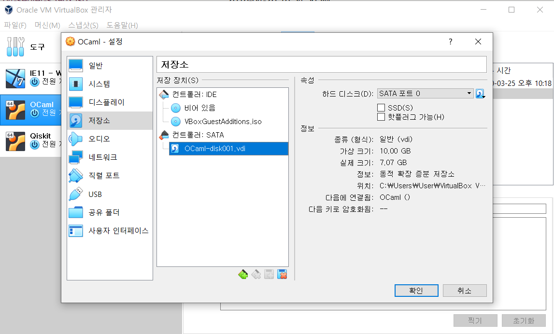Select the 도구 tools entry in manager
Viewport: 554px width, 334px height.
pos(31,47)
